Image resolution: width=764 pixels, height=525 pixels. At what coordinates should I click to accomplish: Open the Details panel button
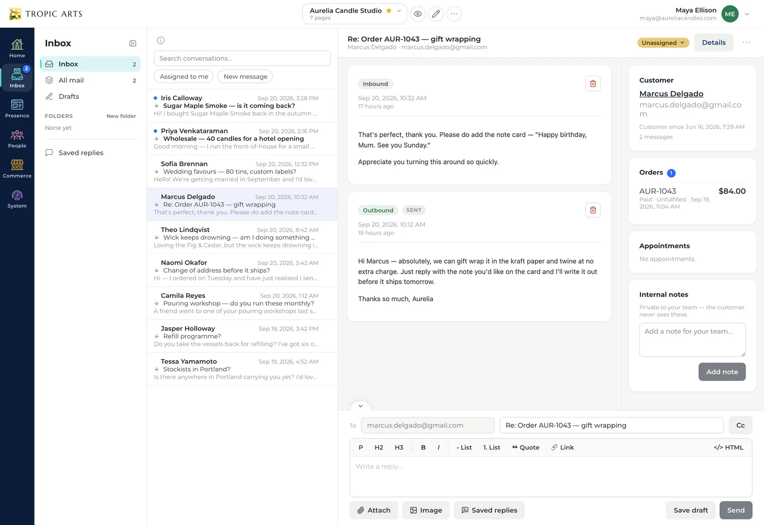point(714,43)
